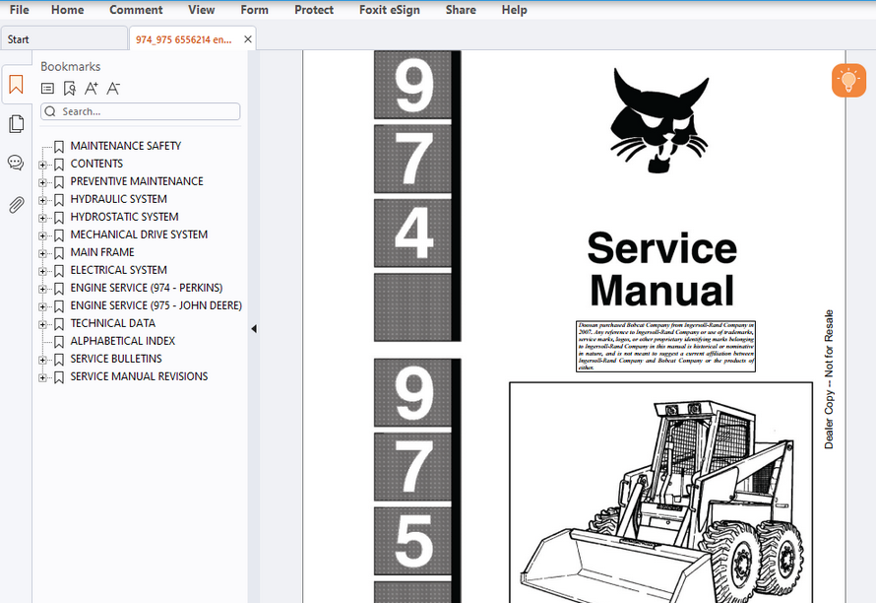876x603 pixels.
Task: Click the bookmark icon beside ALPHABETICAL INDEX
Action: (59, 342)
